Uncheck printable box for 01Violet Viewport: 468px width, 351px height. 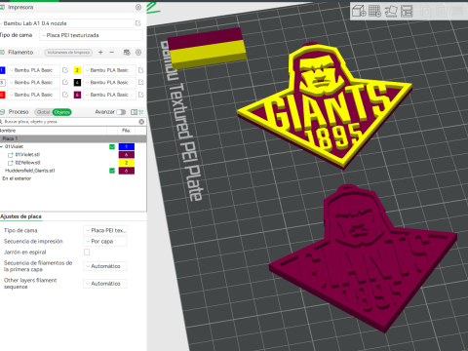click(x=112, y=147)
